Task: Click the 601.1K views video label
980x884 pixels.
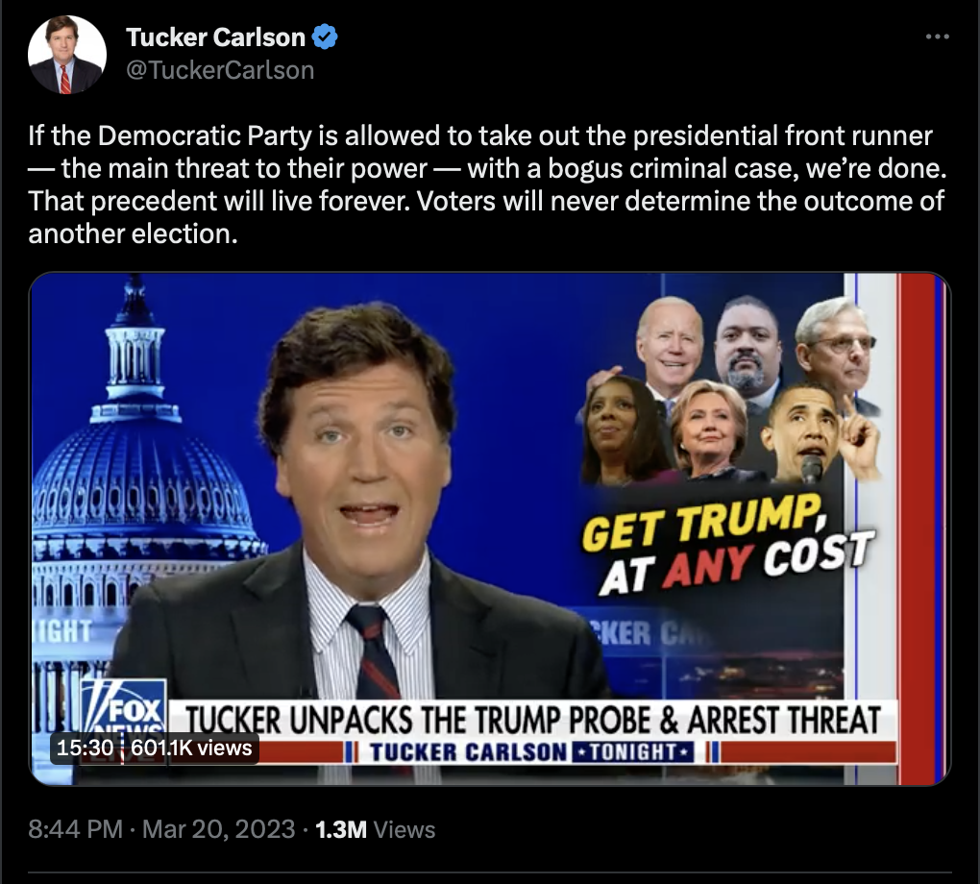Action: click(x=191, y=748)
